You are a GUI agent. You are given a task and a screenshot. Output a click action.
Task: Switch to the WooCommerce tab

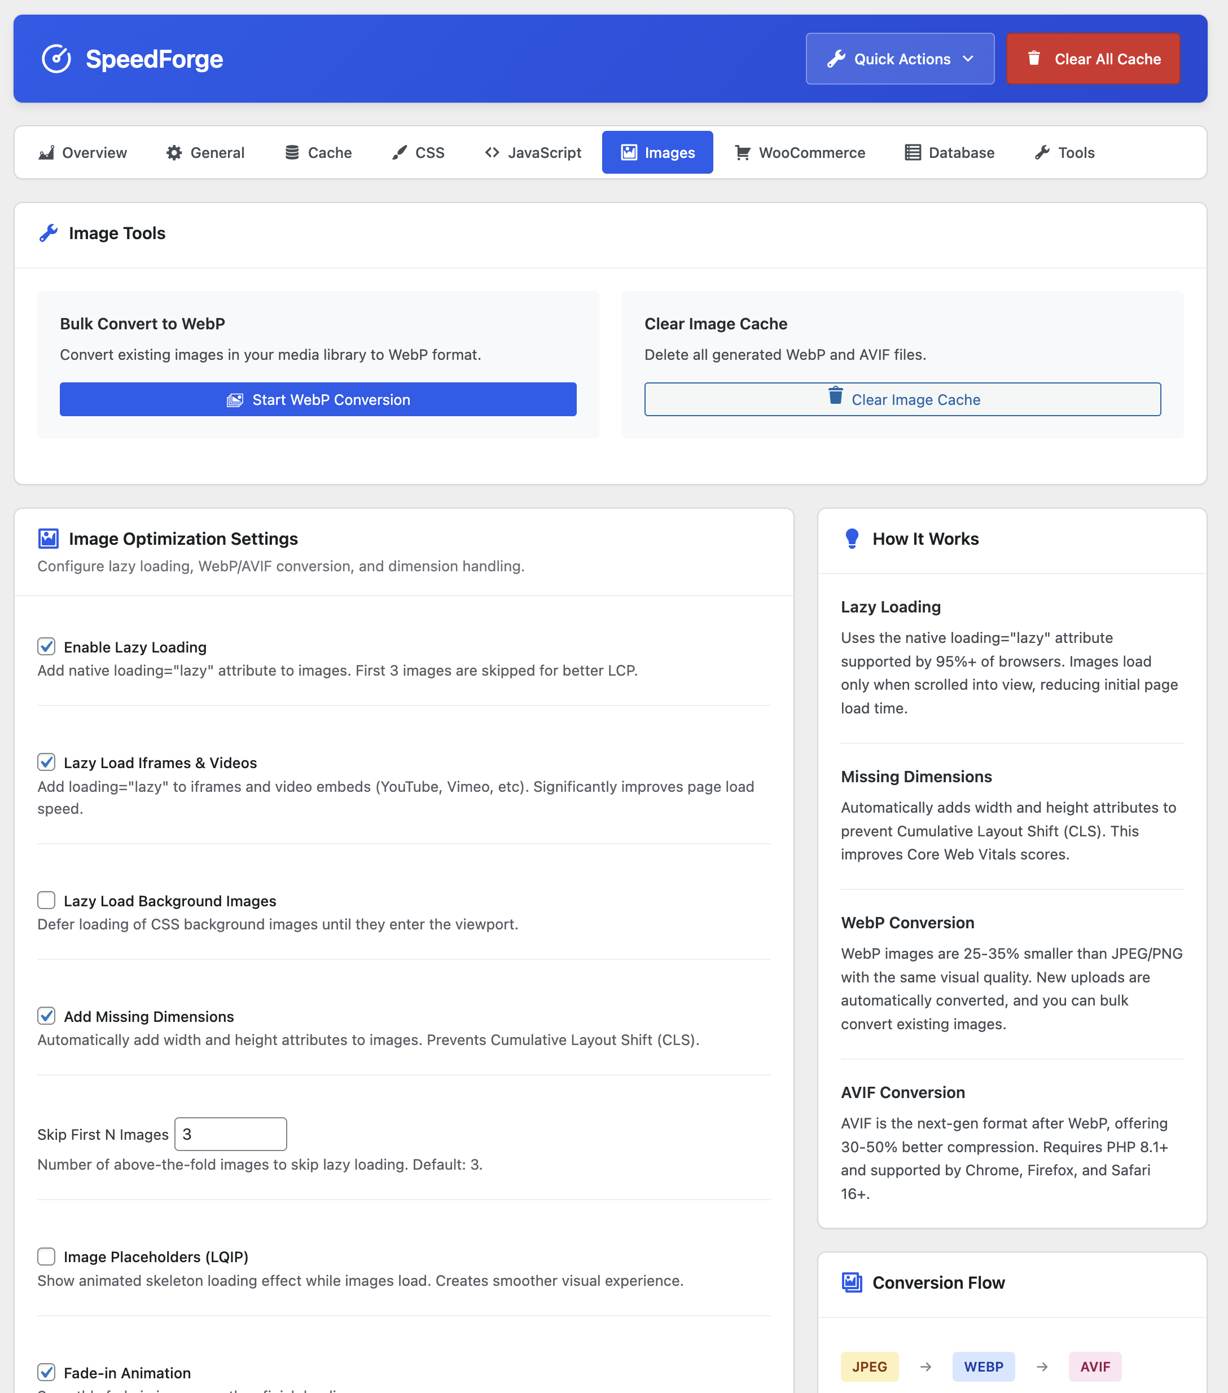799,153
